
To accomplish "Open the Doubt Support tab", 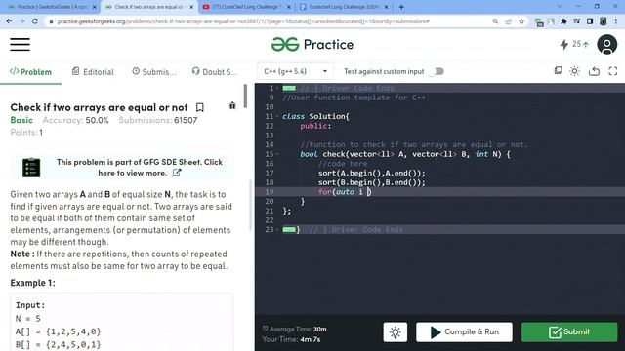I will 215,71.
